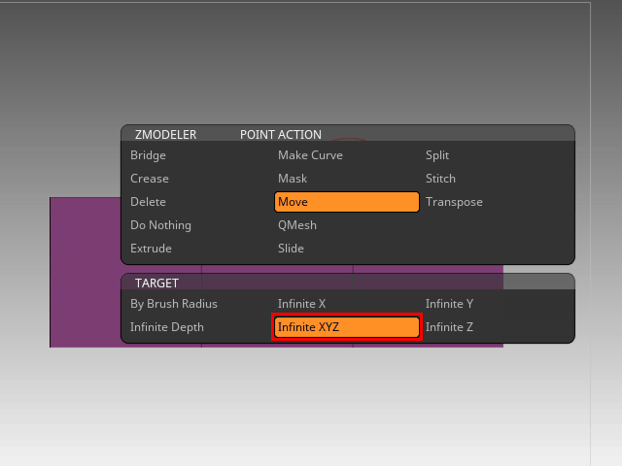The width and height of the screenshot is (622, 466).
Task: Set target to By Brush Radius
Action: point(173,304)
